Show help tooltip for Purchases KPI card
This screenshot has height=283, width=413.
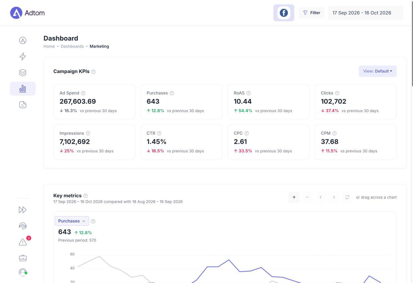click(x=172, y=93)
